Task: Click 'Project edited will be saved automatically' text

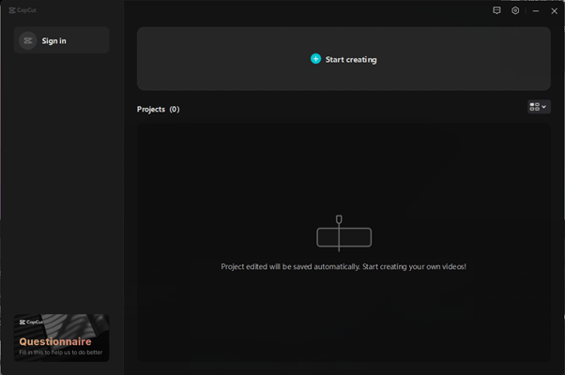Action: (290, 266)
